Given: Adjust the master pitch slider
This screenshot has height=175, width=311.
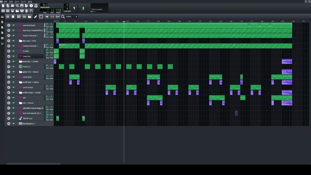Looking at the screenshot, I should click(x=86, y=8).
